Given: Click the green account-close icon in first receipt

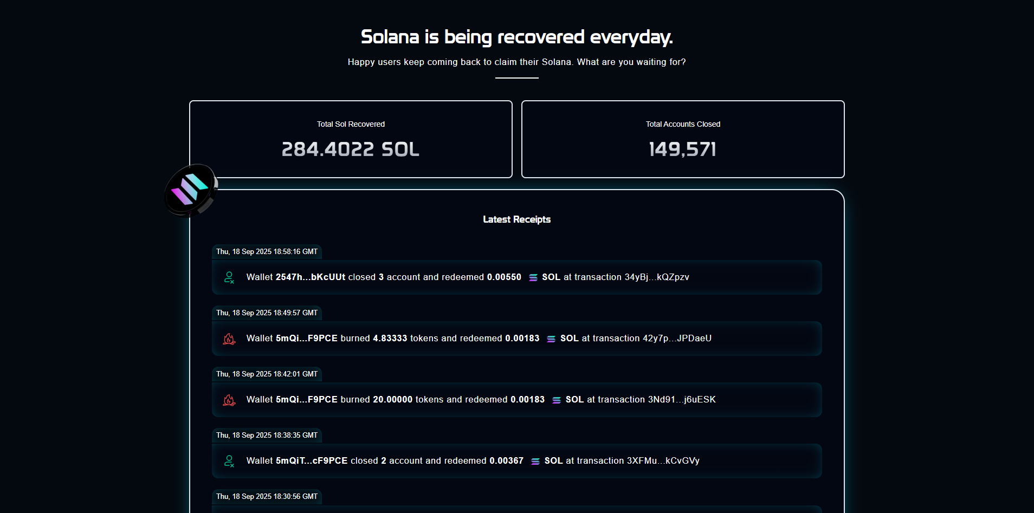Looking at the screenshot, I should pos(229,277).
